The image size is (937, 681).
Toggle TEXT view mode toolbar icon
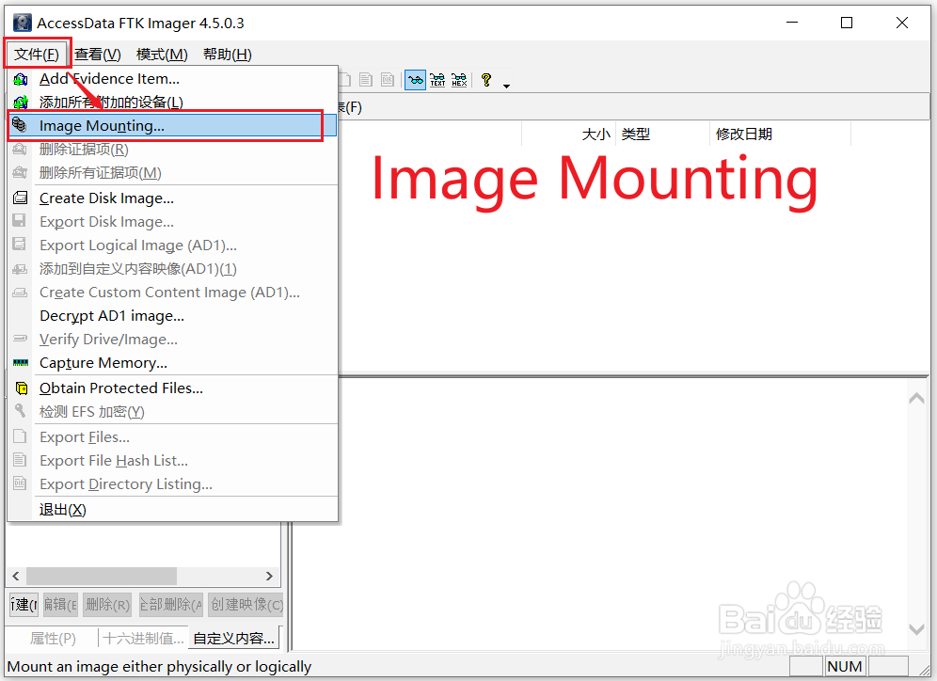point(437,79)
